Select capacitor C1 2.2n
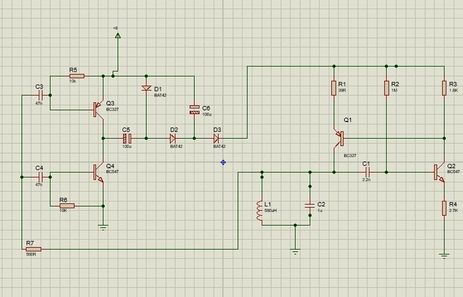 point(367,172)
